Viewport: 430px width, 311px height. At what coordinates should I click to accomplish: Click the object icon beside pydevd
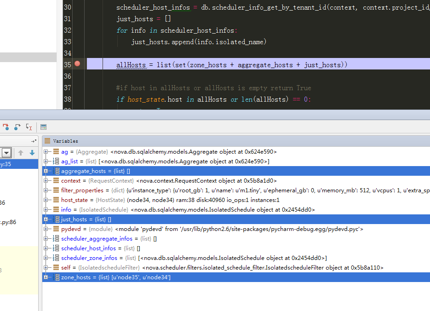click(x=56, y=229)
